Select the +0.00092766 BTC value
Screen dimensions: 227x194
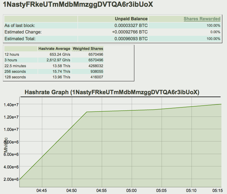(x=130, y=32)
